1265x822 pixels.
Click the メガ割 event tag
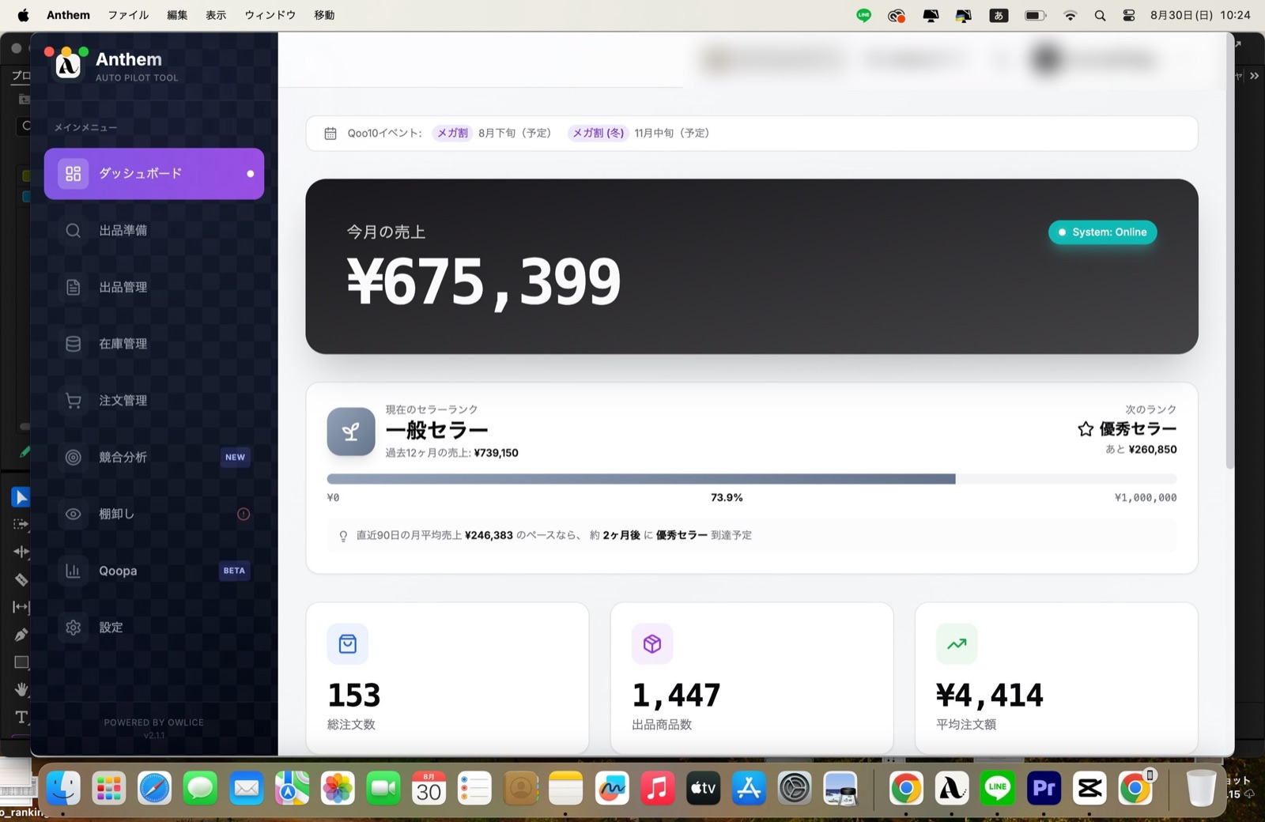pos(452,133)
